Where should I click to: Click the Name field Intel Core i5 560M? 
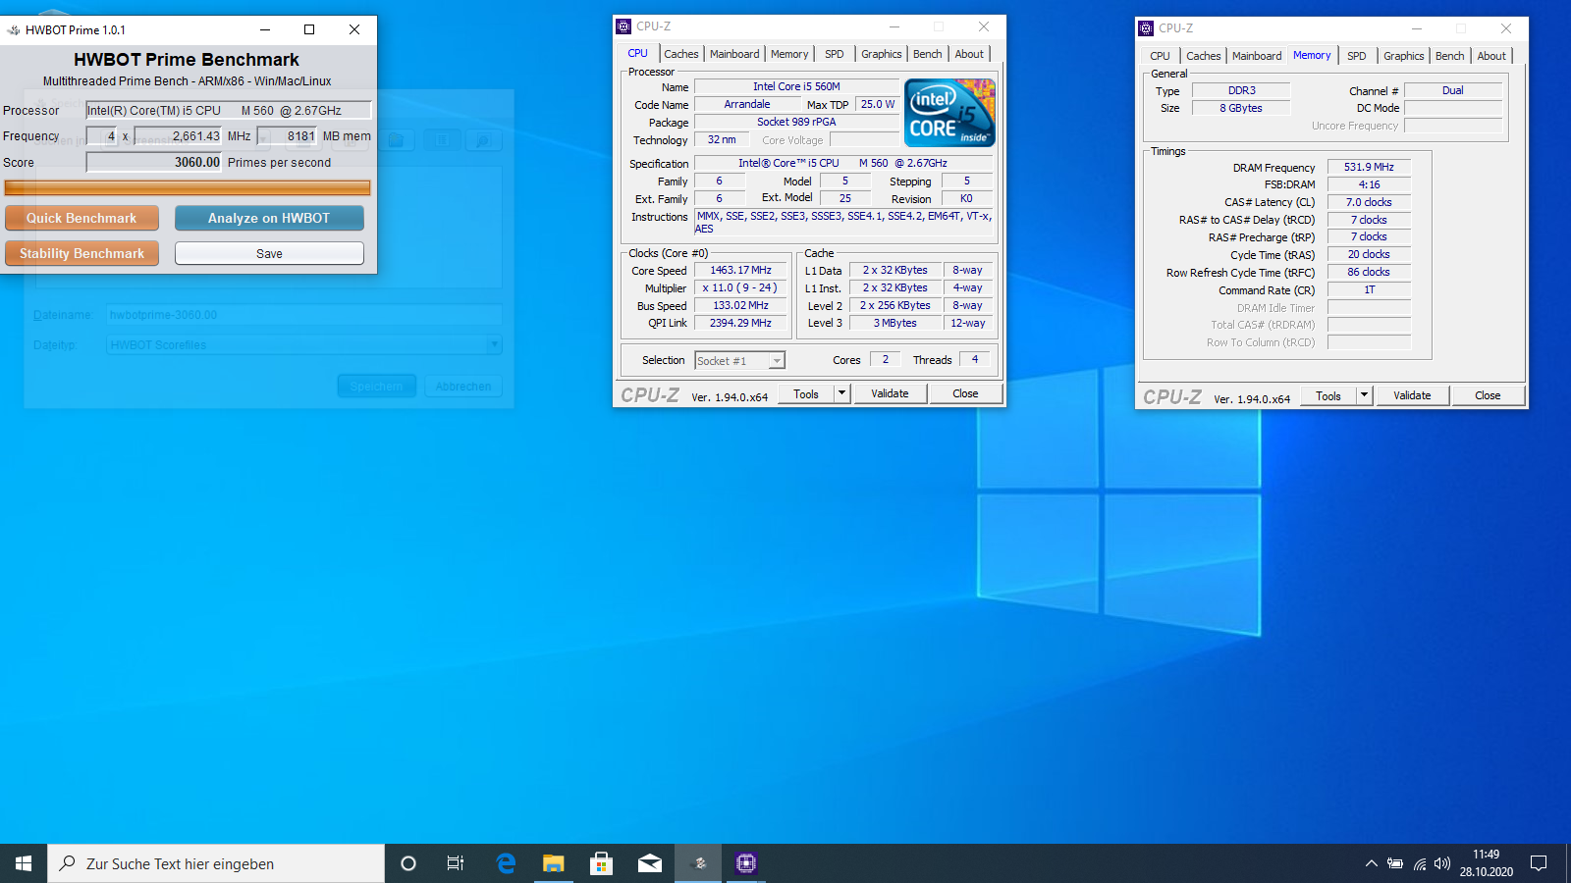(x=796, y=86)
